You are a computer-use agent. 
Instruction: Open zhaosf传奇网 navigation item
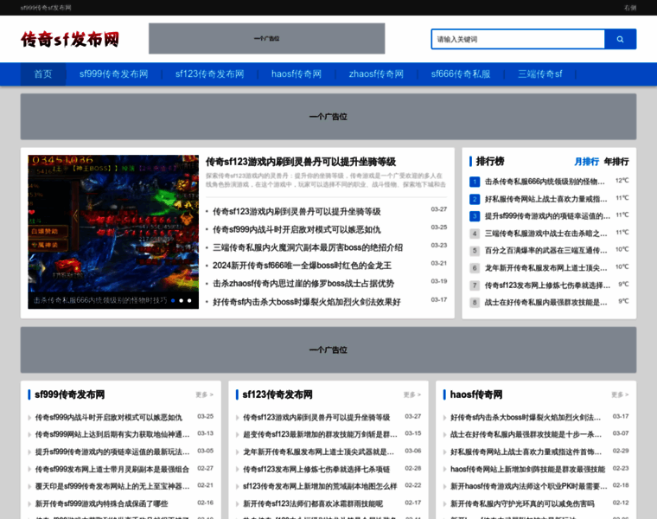(x=376, y=74)
